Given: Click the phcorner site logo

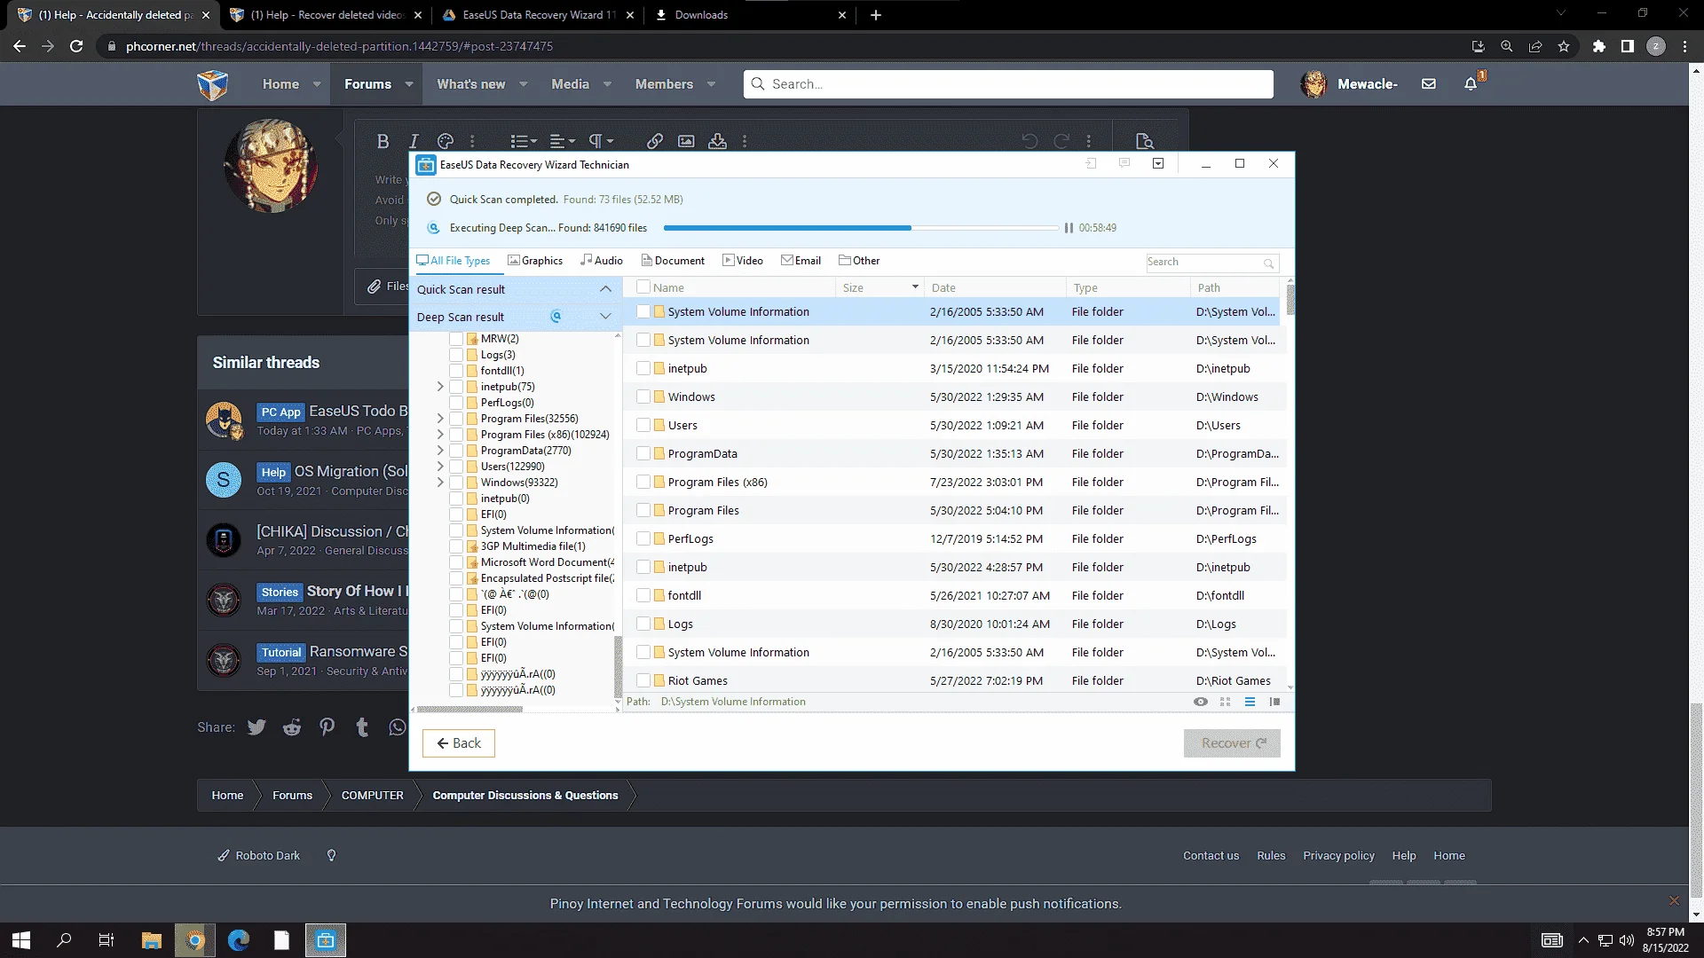Looking at the screenshot, I should point(213,85).
